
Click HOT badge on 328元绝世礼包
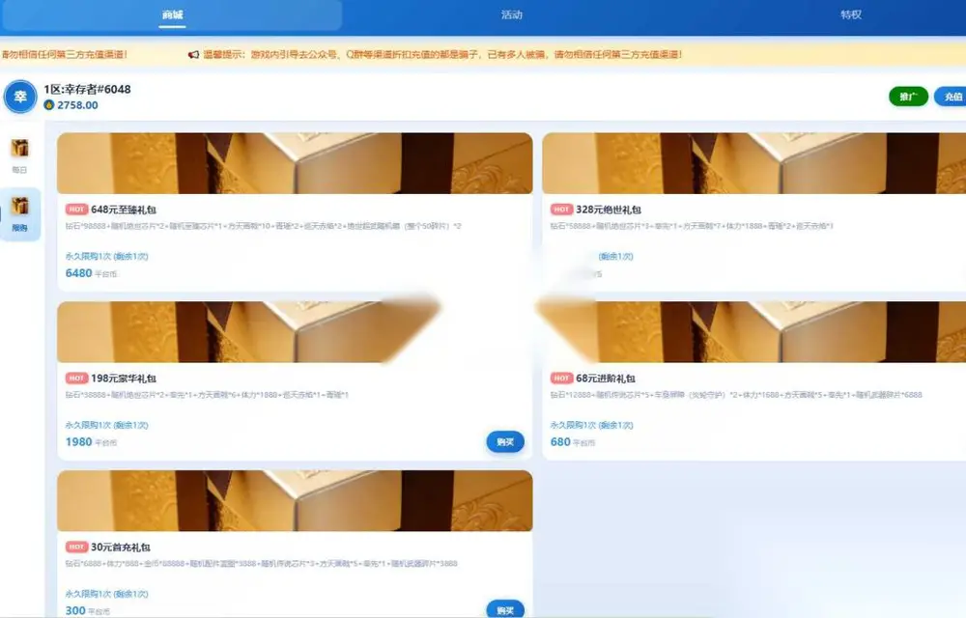(561, 210)
